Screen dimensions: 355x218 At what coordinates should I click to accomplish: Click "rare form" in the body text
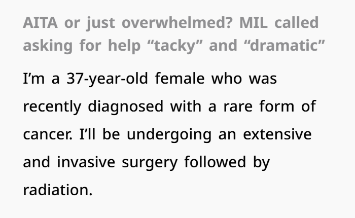[x=259, y=106]
